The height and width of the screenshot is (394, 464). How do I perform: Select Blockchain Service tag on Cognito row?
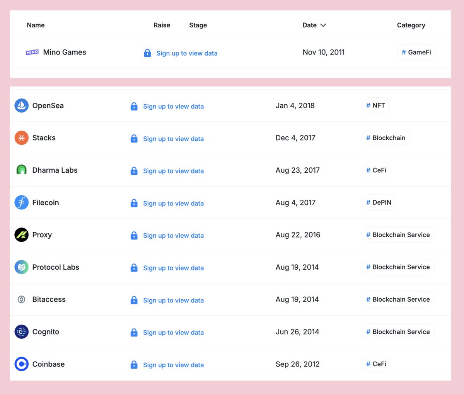click(398, 332)
